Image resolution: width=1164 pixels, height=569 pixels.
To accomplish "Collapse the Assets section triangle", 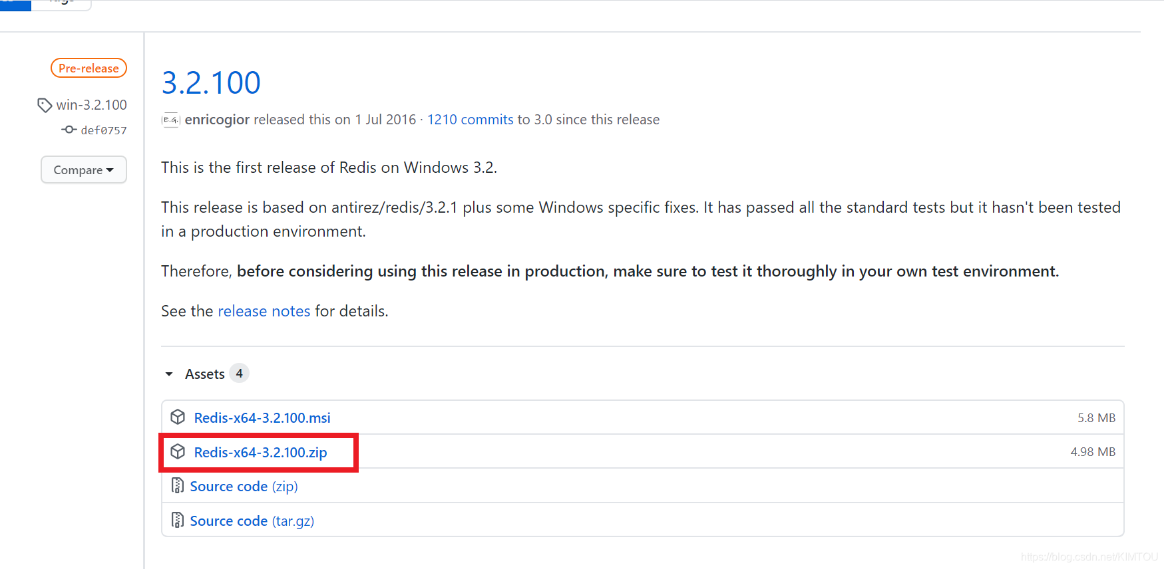I will click(x=169, y=374).
